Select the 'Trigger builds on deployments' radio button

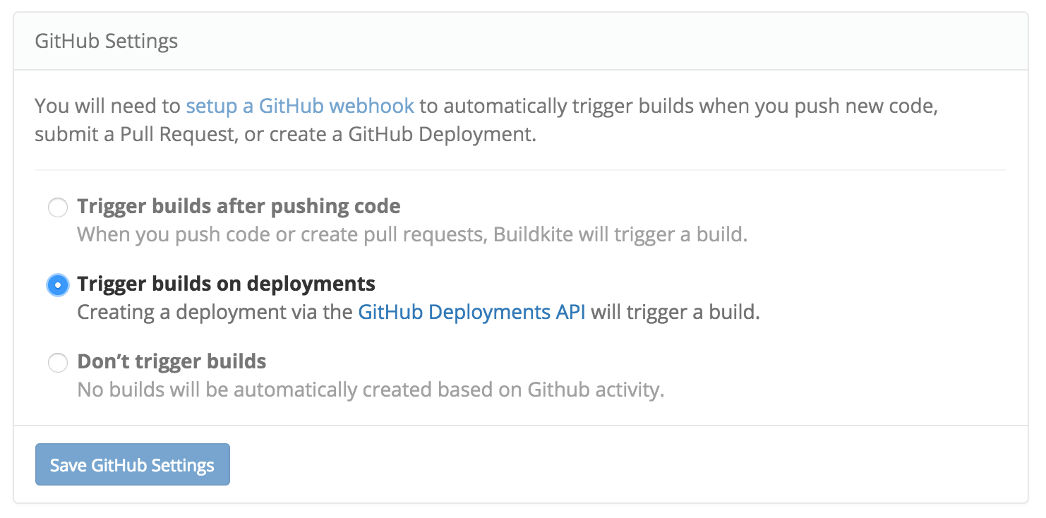(57, 285)
